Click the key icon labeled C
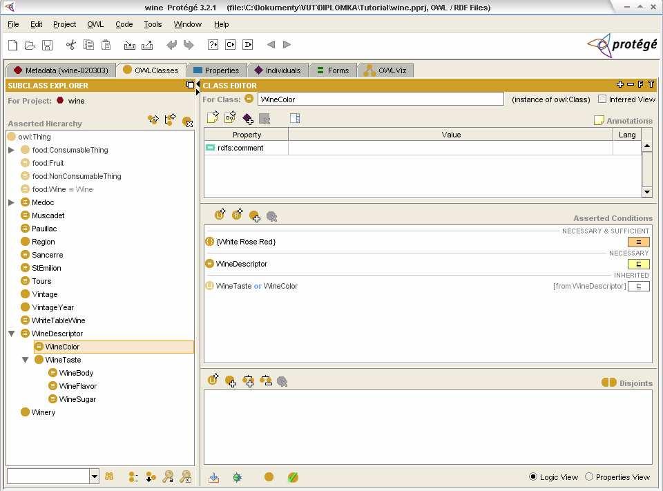663x491 pixels. tap(185, 476)
